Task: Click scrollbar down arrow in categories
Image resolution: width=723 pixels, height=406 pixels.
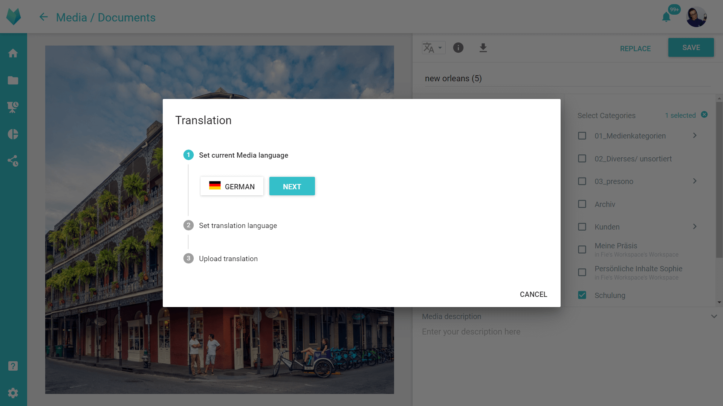Action: [719, 302]
